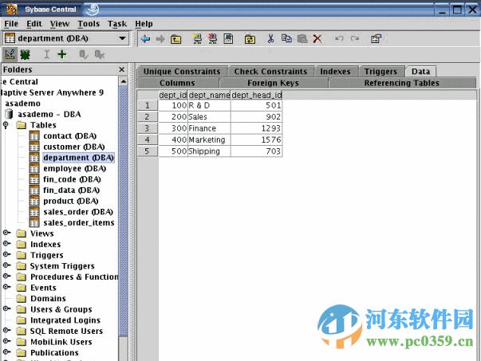Expand the Users & Groups folder

pos(6,308)
